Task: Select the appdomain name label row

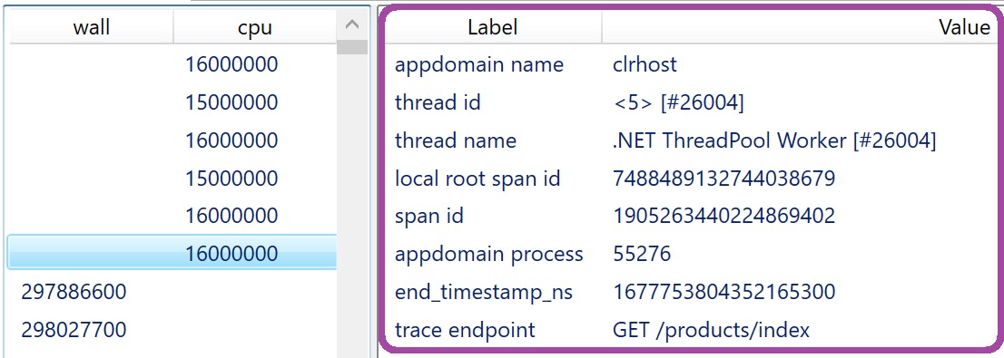Action: [x=690, y=64]
